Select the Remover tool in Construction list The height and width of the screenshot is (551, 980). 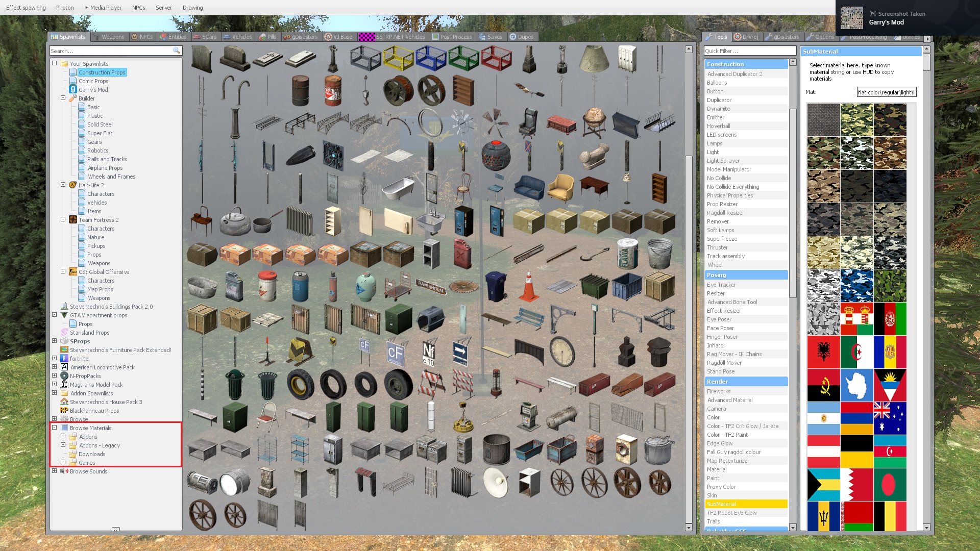(718, 221)
